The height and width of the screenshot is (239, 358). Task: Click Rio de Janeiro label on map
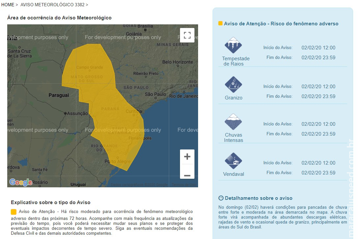[184, 96]
